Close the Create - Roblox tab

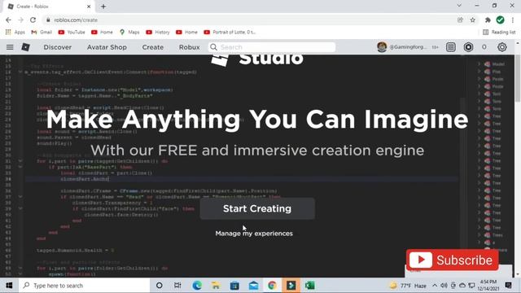[x=89, y=7]
